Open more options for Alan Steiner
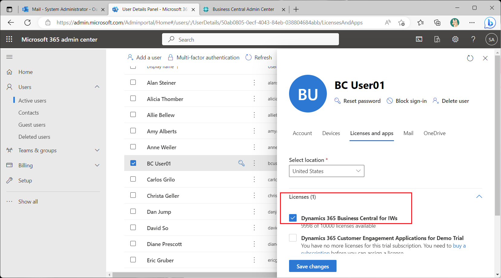 pos(254,82)
